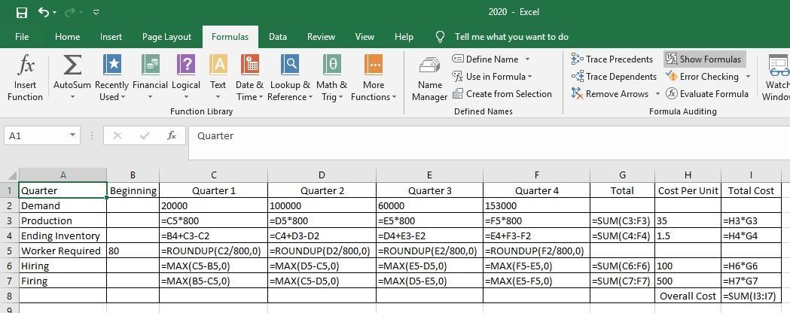790x313 pixels.
Task: Open the Math & Trig functions icon
Action: pos(332,65)
